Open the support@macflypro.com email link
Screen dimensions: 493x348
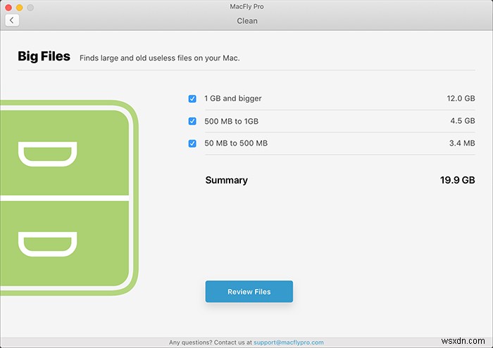[289, 342]
